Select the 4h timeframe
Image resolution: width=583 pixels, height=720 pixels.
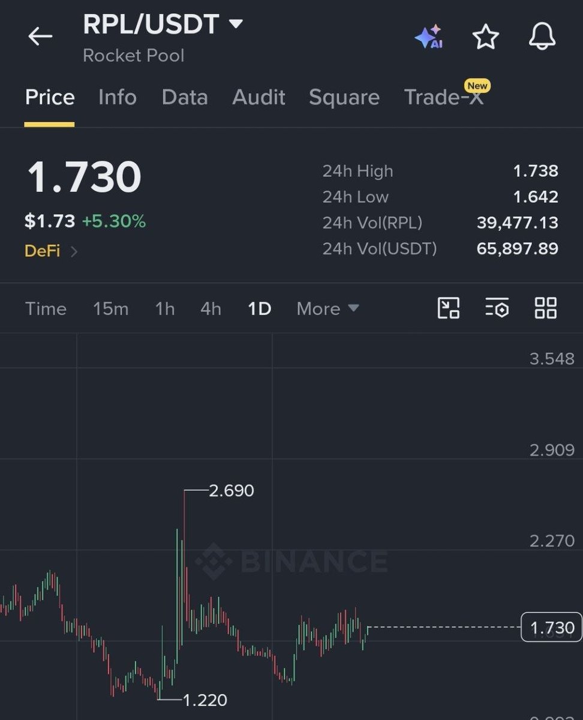point(211,308)
